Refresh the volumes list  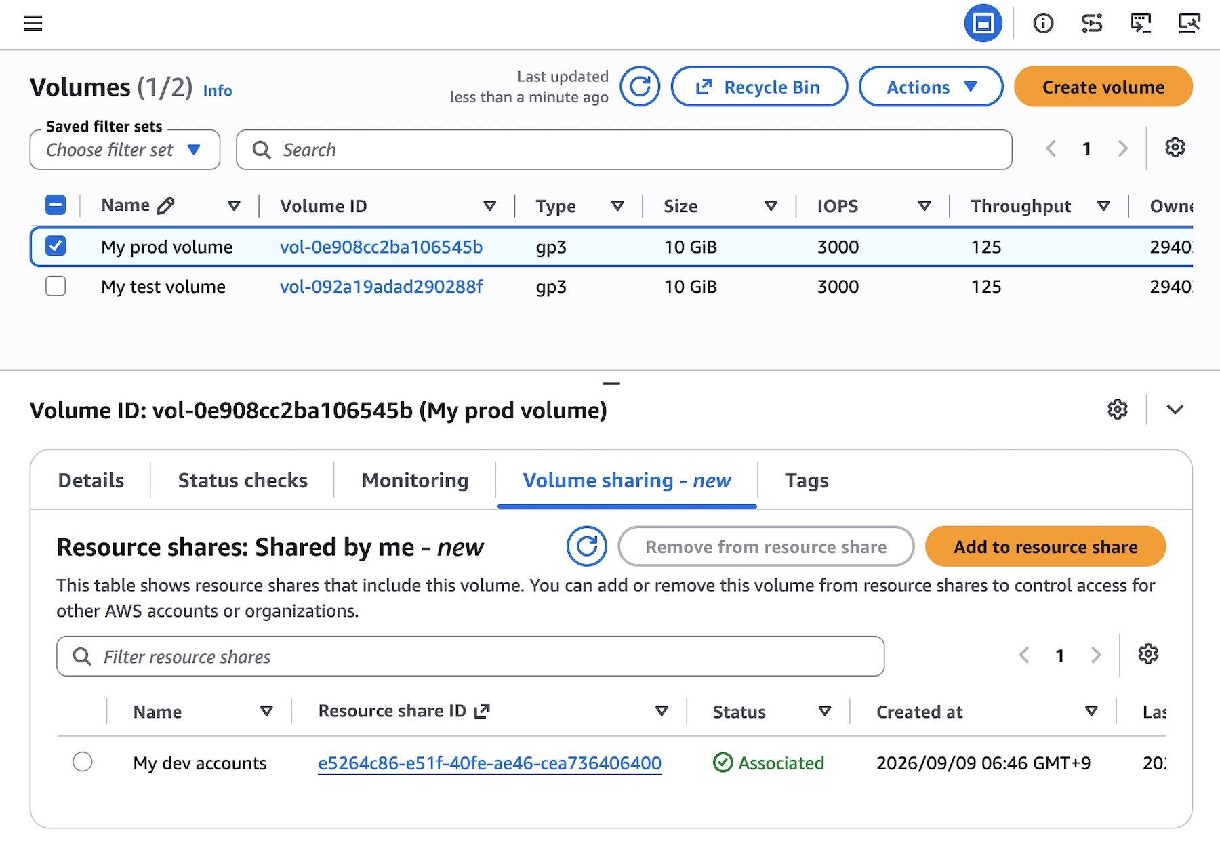click(x=640, y=87)
